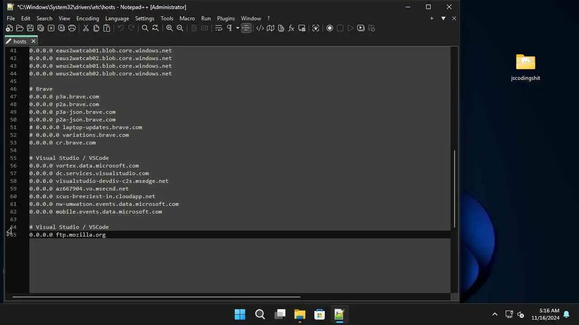
Task: Toggle word wrap in the toolbar
Action: [x=218, y=28]
